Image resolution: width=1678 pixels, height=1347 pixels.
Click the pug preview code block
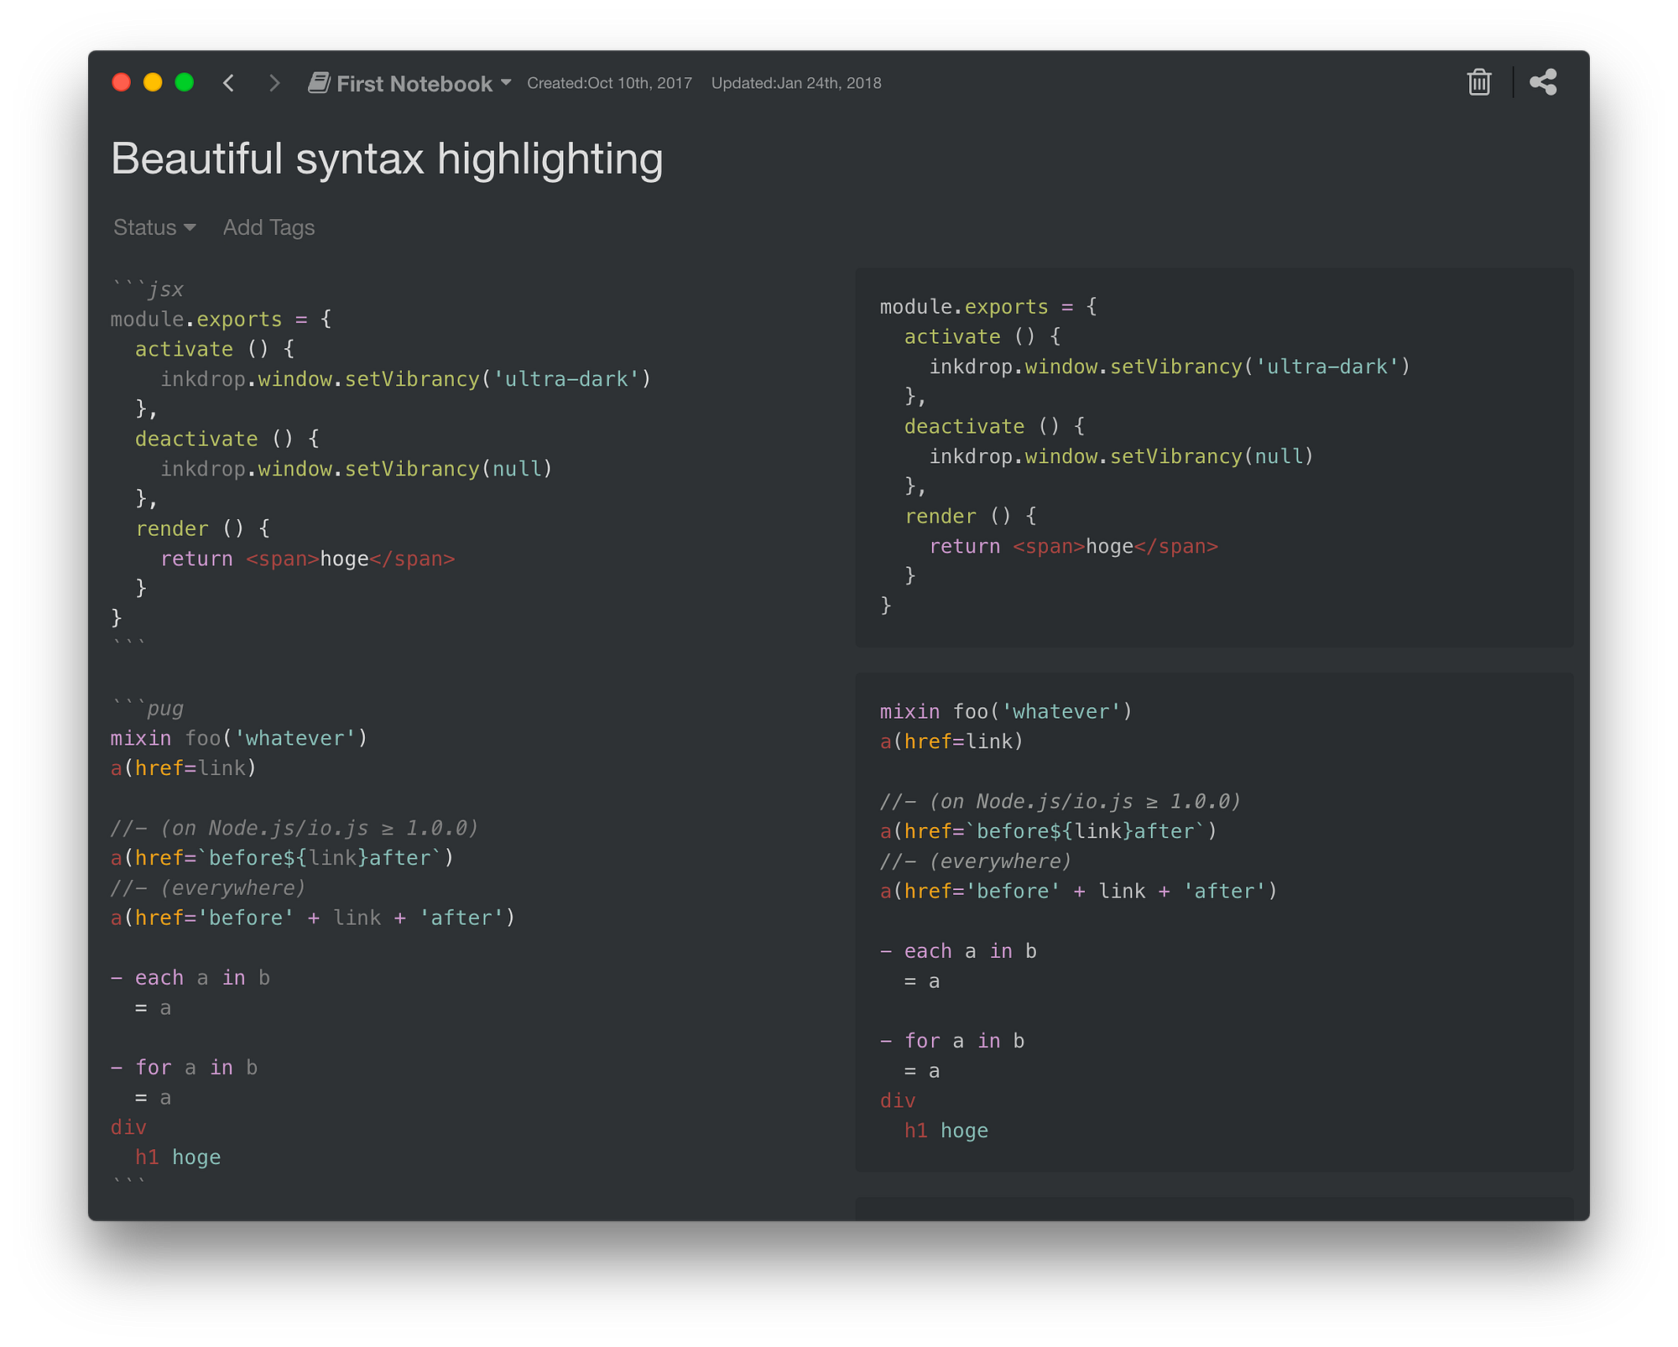(1213, 921)
